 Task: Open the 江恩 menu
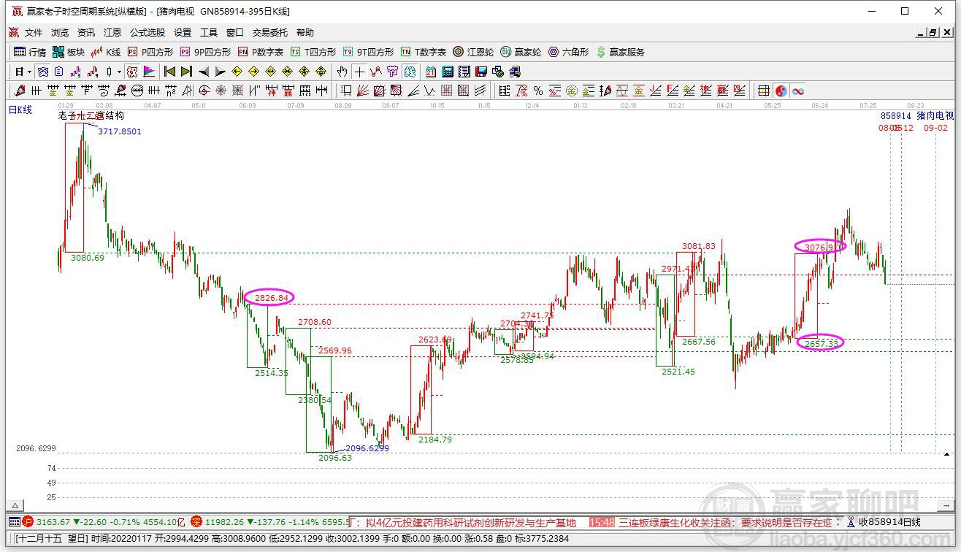(112, 33)
